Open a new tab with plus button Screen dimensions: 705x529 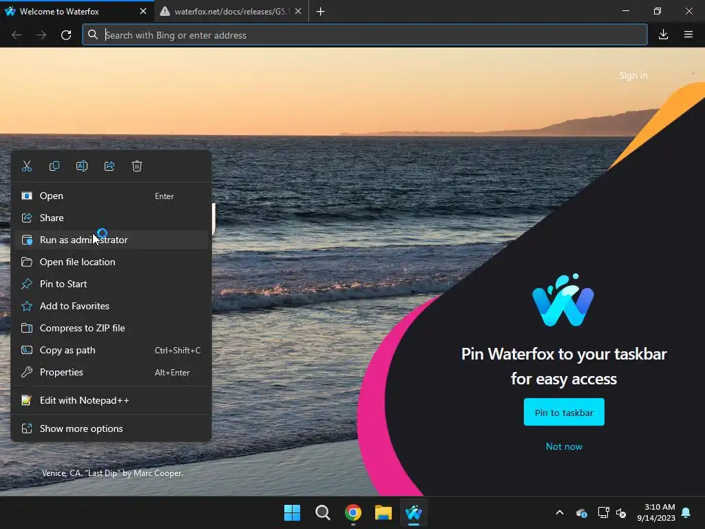321,12
